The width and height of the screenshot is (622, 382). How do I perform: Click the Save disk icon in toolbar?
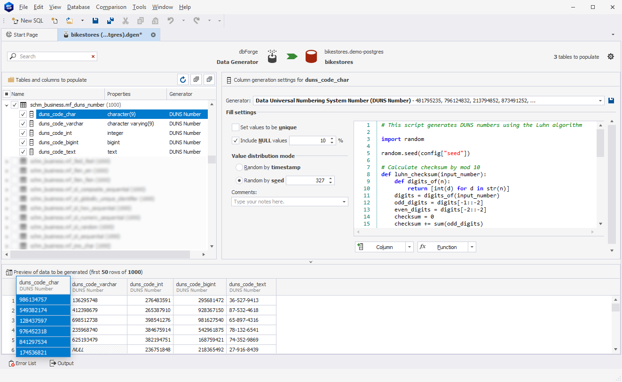95,21
